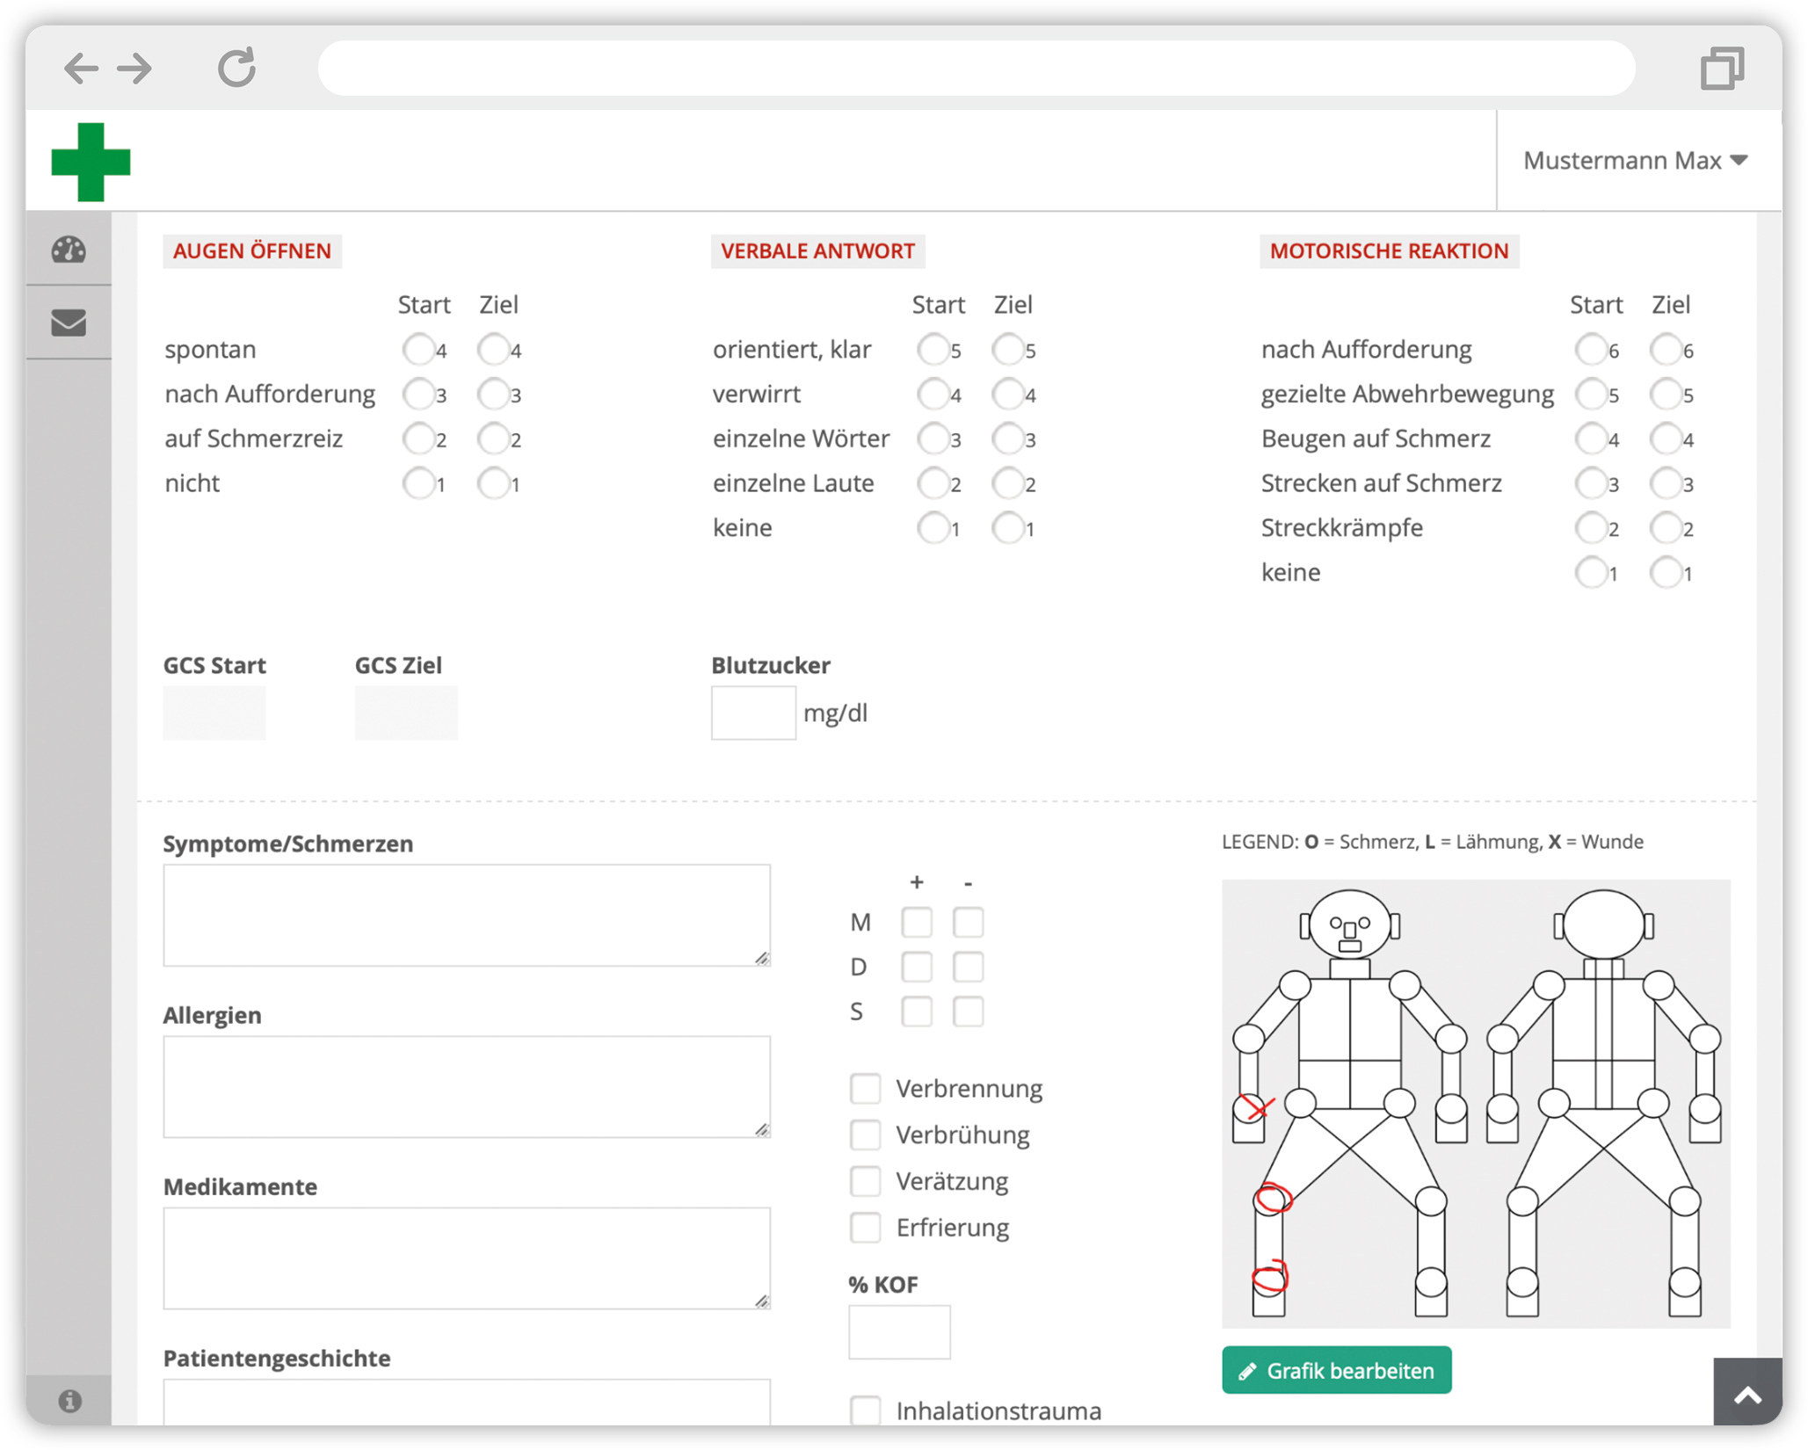Click the Grafik bearbeiten button
Image resolution: width=1808 pixels, height=1450 pixels.
[x=1336, y=1370]
